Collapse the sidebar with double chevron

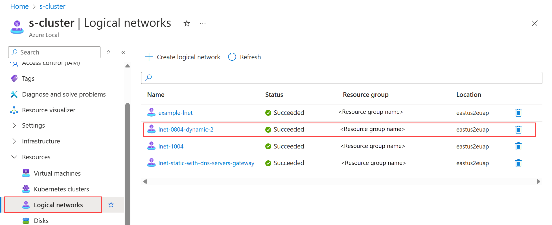tap(123, 53)
